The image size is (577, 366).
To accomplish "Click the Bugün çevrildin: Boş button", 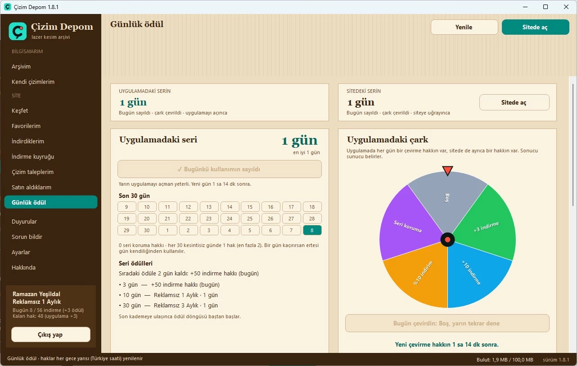I will click(447, 323).
